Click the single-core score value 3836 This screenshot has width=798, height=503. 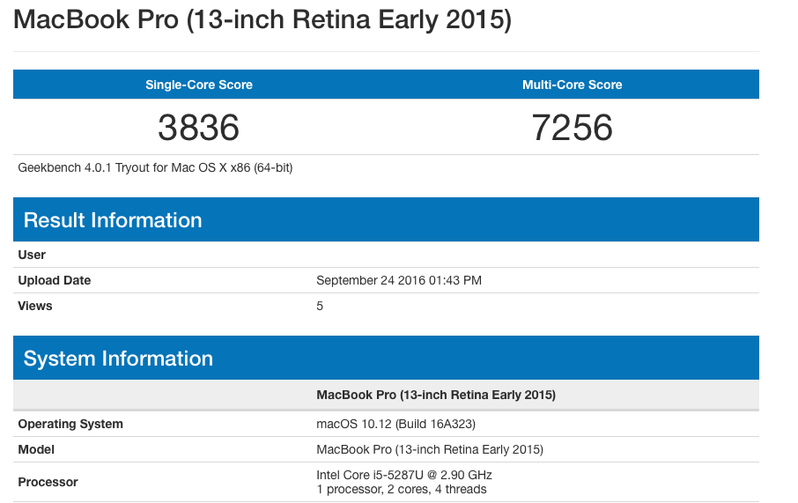click(198, 127)
